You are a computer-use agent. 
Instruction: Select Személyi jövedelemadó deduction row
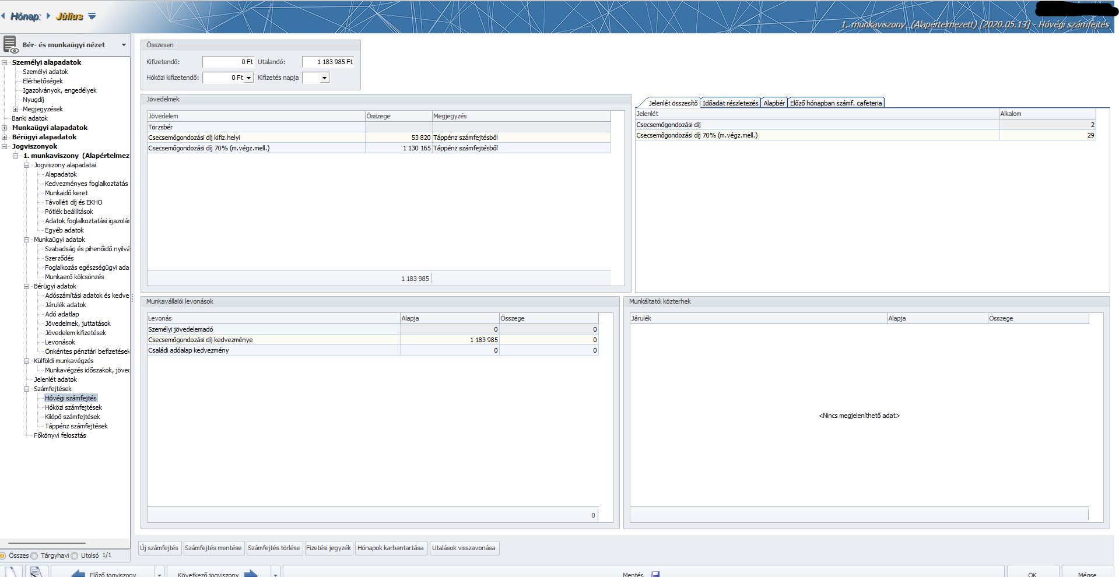pos(373,329)
